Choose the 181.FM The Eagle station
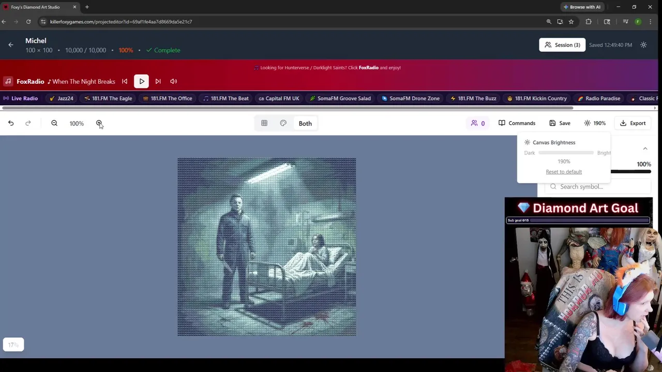 pos(108,98)
